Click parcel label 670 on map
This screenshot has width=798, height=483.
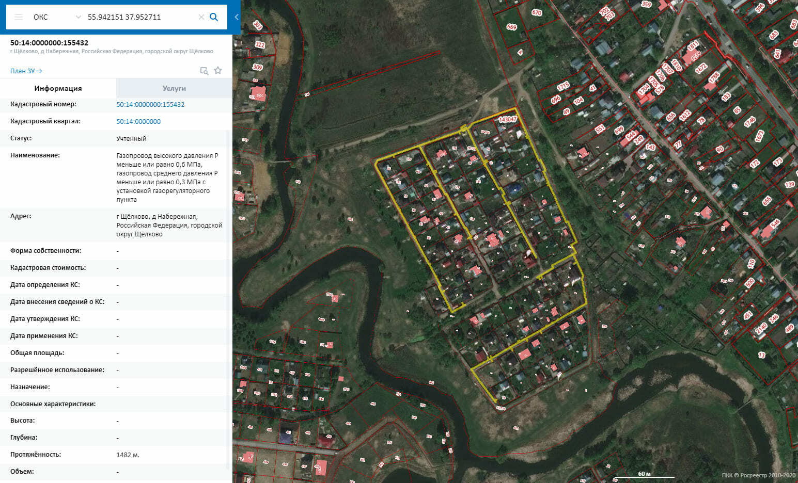pyautogui.click(x=537, y=12)
